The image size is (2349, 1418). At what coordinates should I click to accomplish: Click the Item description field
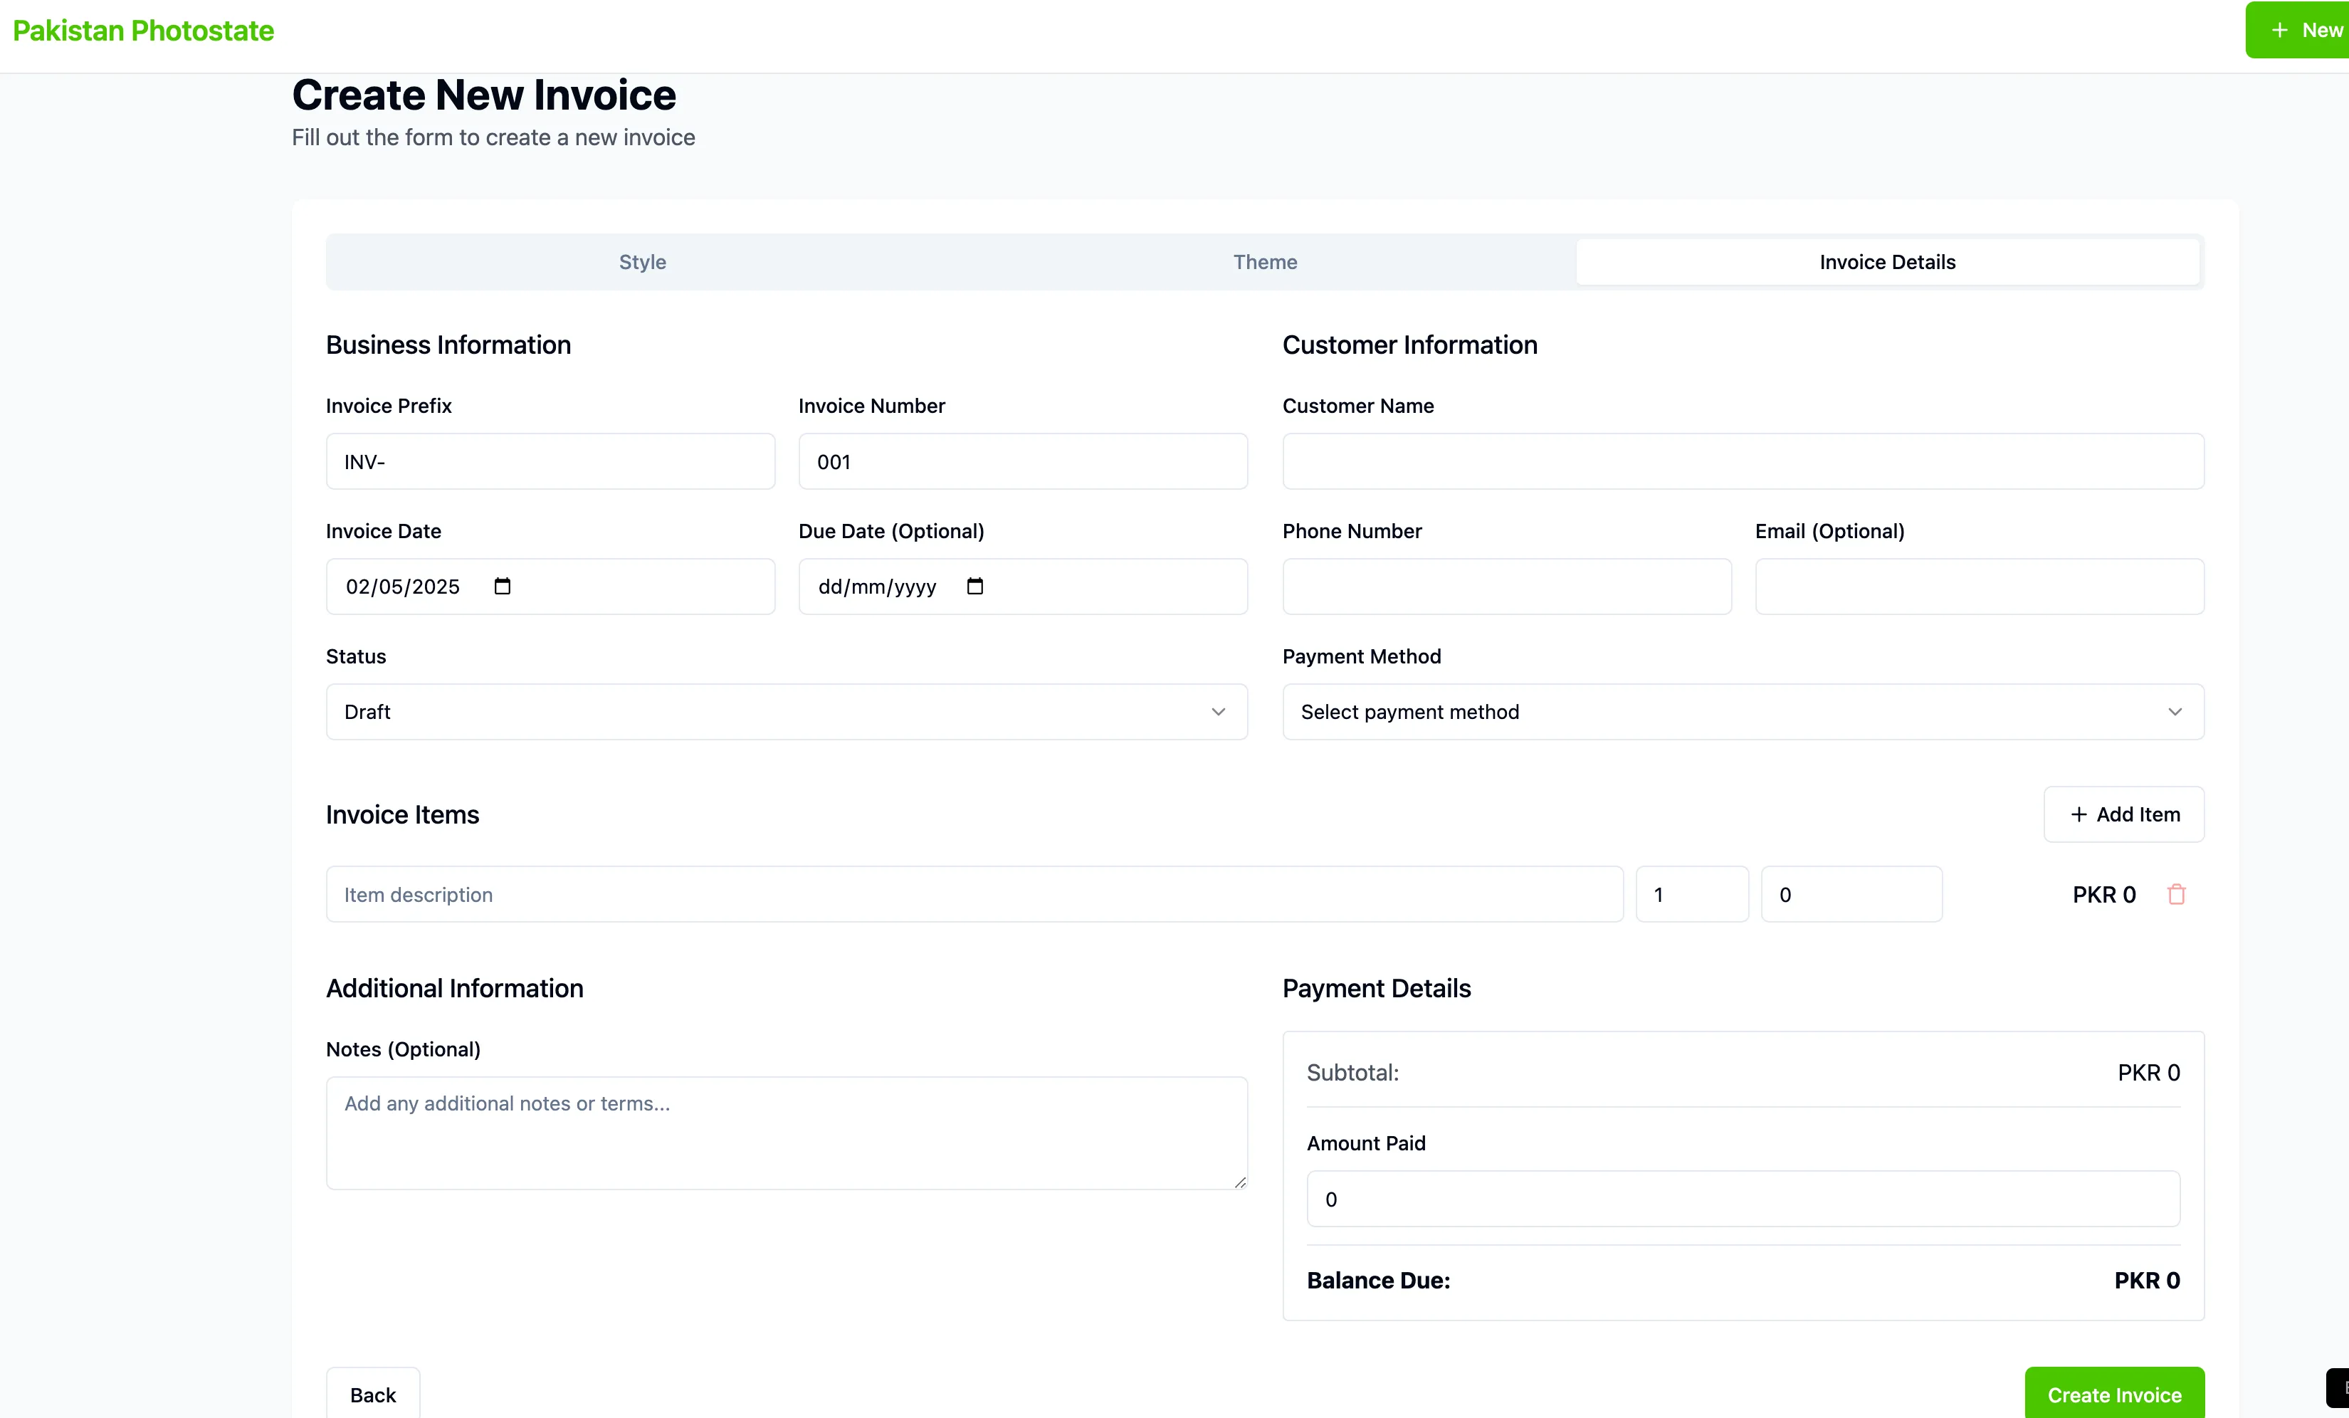point(974,895)
